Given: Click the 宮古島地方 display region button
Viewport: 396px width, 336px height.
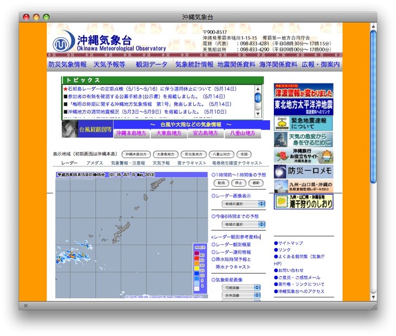Looking at the screenshot, I should pyautogui.click(x=194, y=154).
